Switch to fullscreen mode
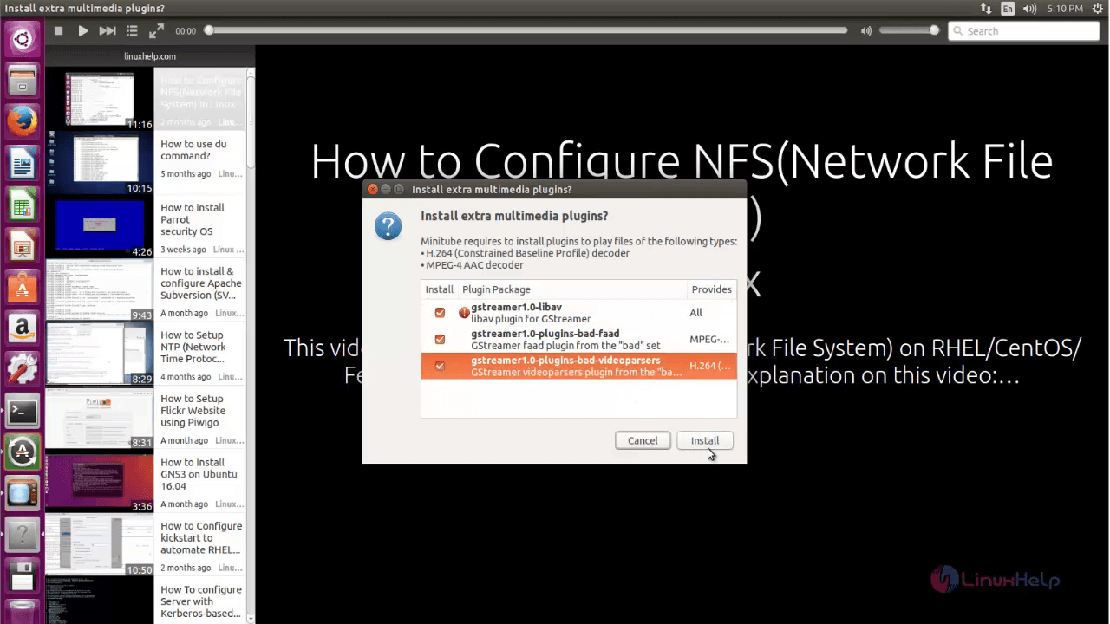This screenshot has height=624, width=1110. 156,31
